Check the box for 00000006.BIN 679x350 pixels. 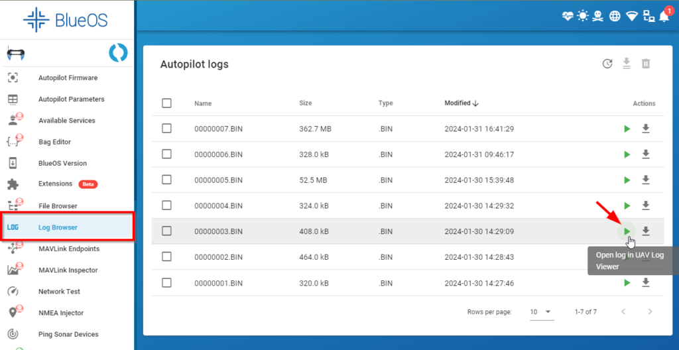(x=166, y=154)
